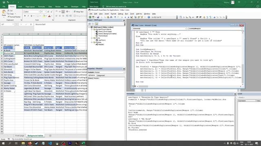Click the Excel Fill Color bucket
This screenshot has width=261, height=146.
click(x=44, y=16)
